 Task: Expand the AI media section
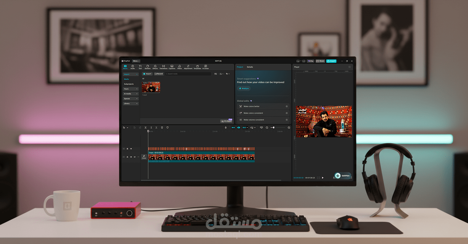[131, 94]
